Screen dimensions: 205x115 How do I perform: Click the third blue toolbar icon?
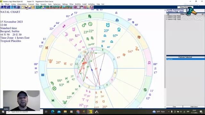[9, 7]
